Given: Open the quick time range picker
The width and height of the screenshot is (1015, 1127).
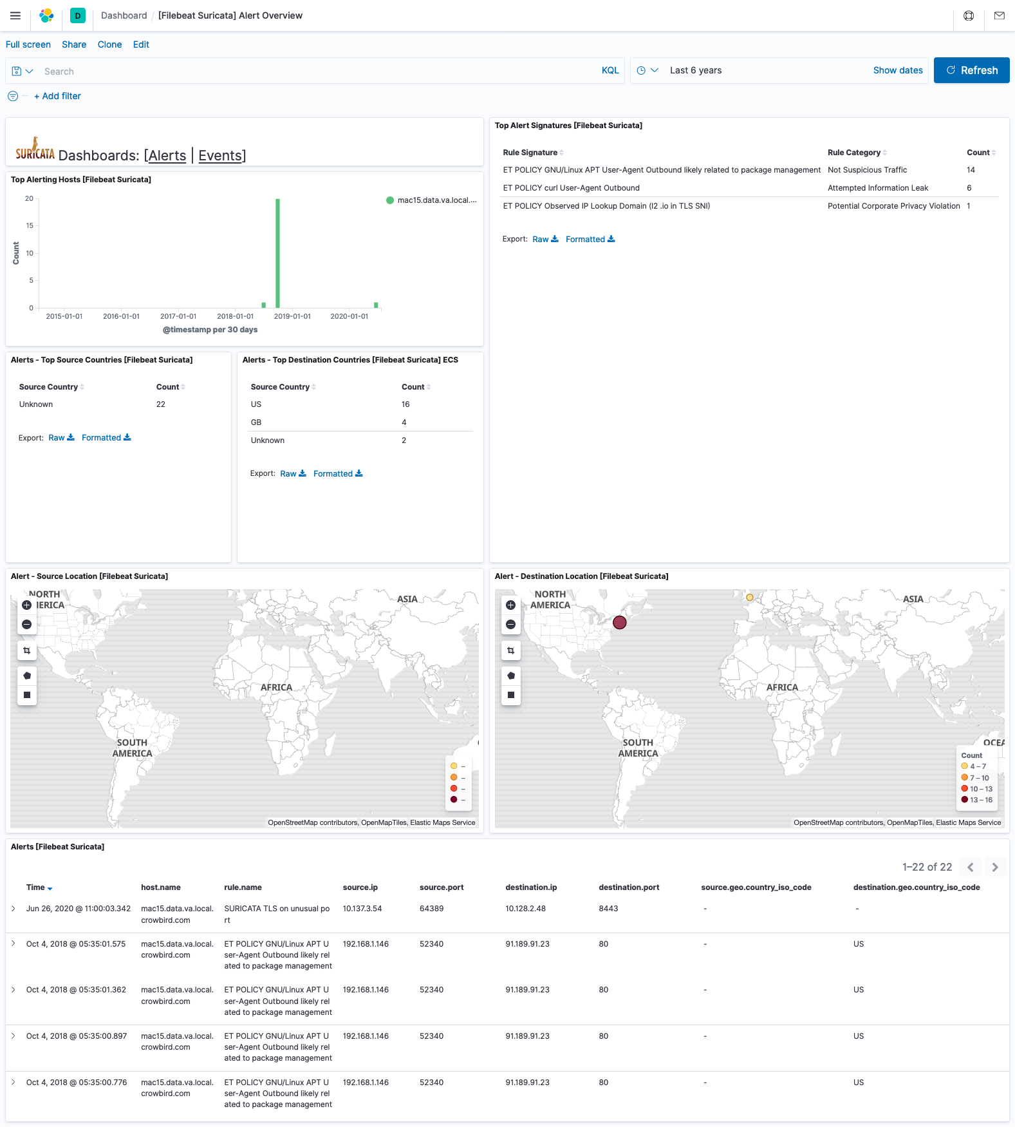Looking at the screenshot, I should click(x=647, y=71).
